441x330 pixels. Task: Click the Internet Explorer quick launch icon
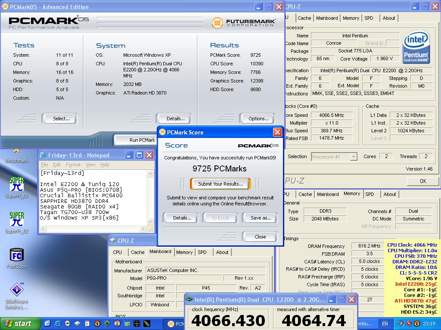[58, 324]
